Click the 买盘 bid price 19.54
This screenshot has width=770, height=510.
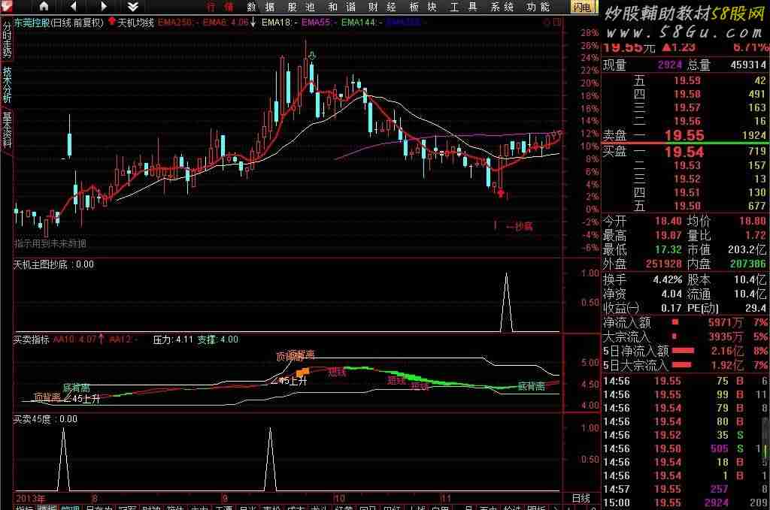coord(684,152)
